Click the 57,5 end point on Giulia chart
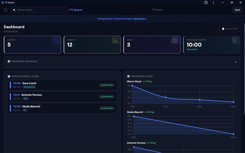 [233, 134]
